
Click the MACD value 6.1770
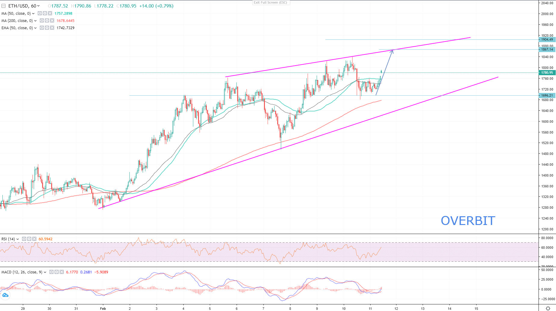(72, 272)
